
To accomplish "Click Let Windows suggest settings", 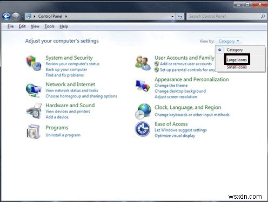I will click(180, 130).
